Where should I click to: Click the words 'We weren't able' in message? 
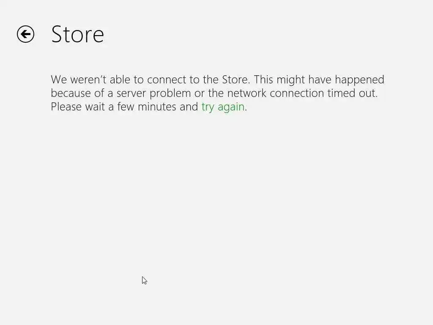coord(90,80)
